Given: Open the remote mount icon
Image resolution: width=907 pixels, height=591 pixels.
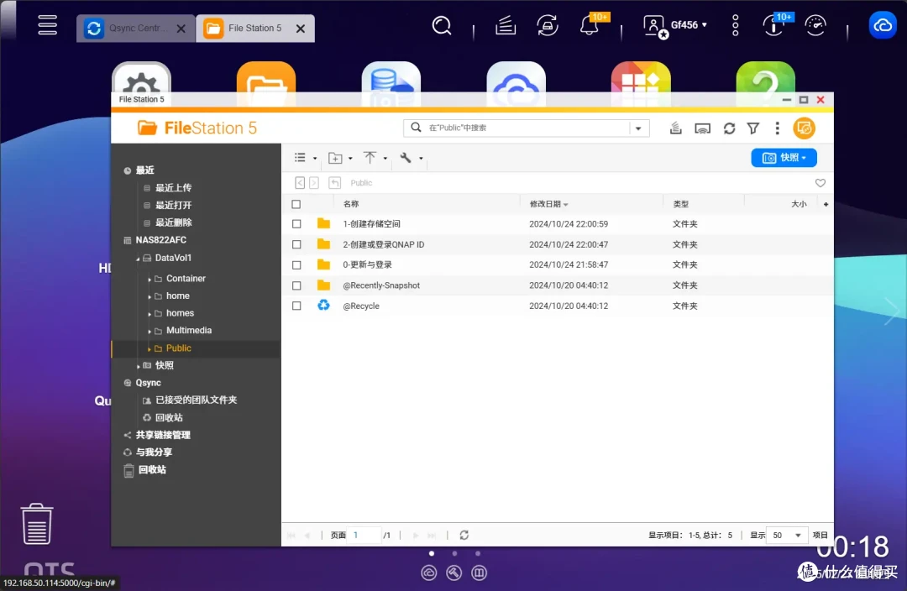Looking at the screenshot, I should [x=702, y=128].
